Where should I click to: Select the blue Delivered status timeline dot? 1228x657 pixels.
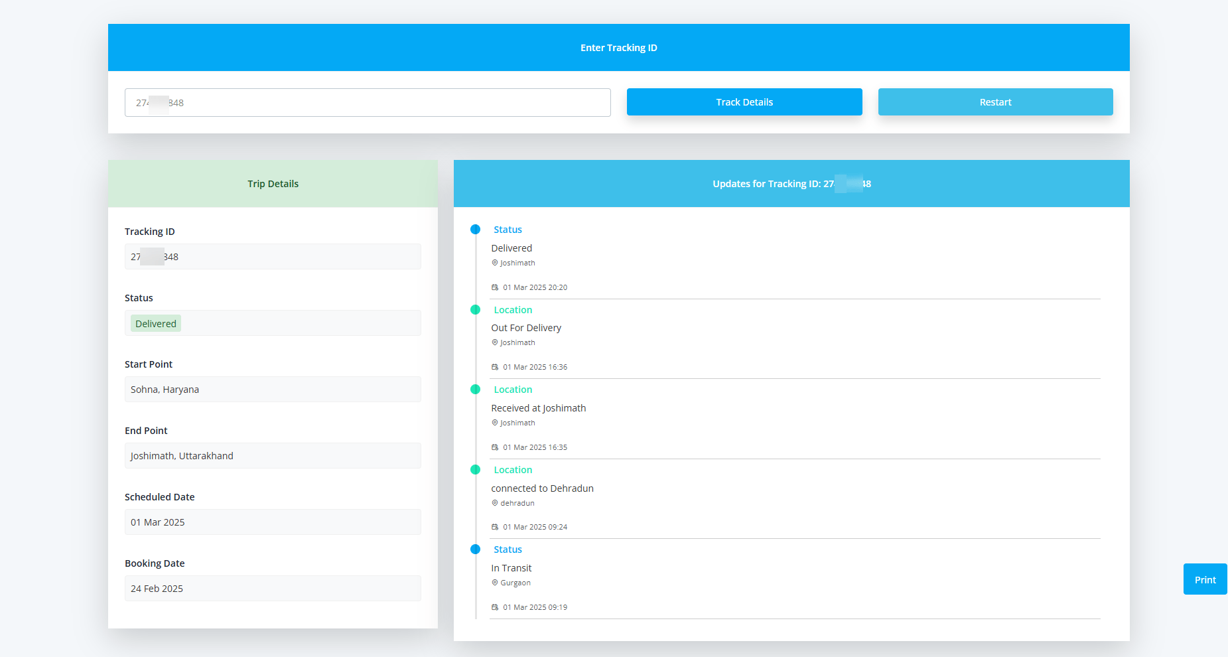click(475, 230)
